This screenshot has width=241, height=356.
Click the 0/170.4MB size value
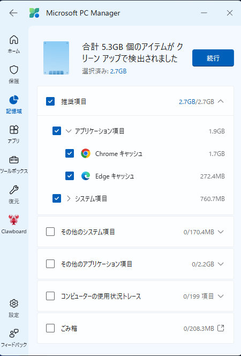click(x=199, y=232)
